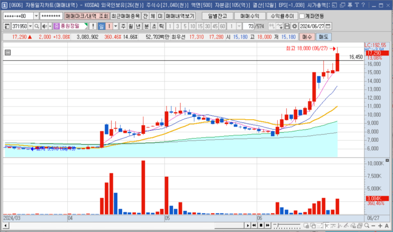Expand the 371950 stock code dropdown arrow

[x=30, y=26]
